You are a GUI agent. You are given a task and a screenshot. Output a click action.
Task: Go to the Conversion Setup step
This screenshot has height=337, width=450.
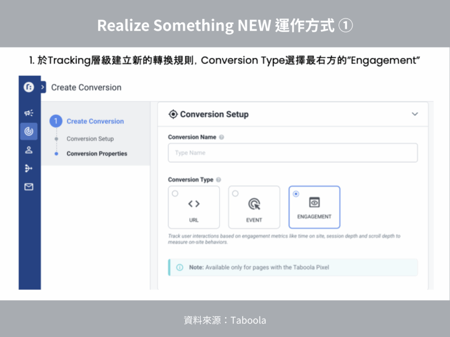click(90, 139)
